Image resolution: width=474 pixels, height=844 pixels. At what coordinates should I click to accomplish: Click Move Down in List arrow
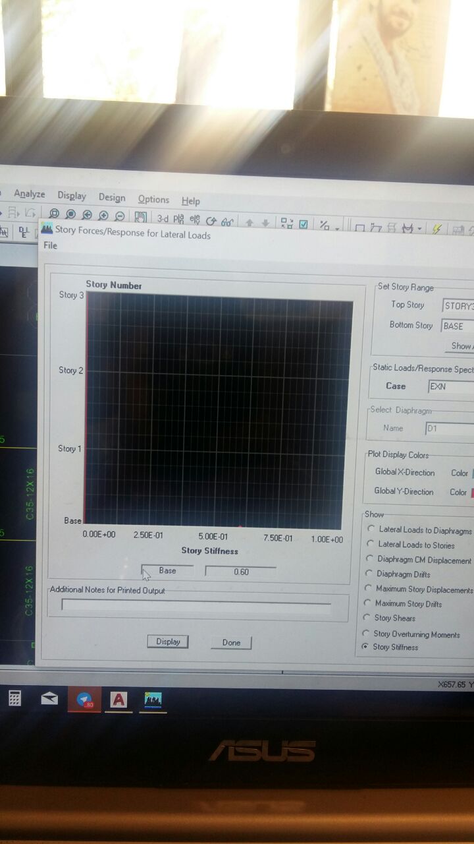(x=265, y=224)
